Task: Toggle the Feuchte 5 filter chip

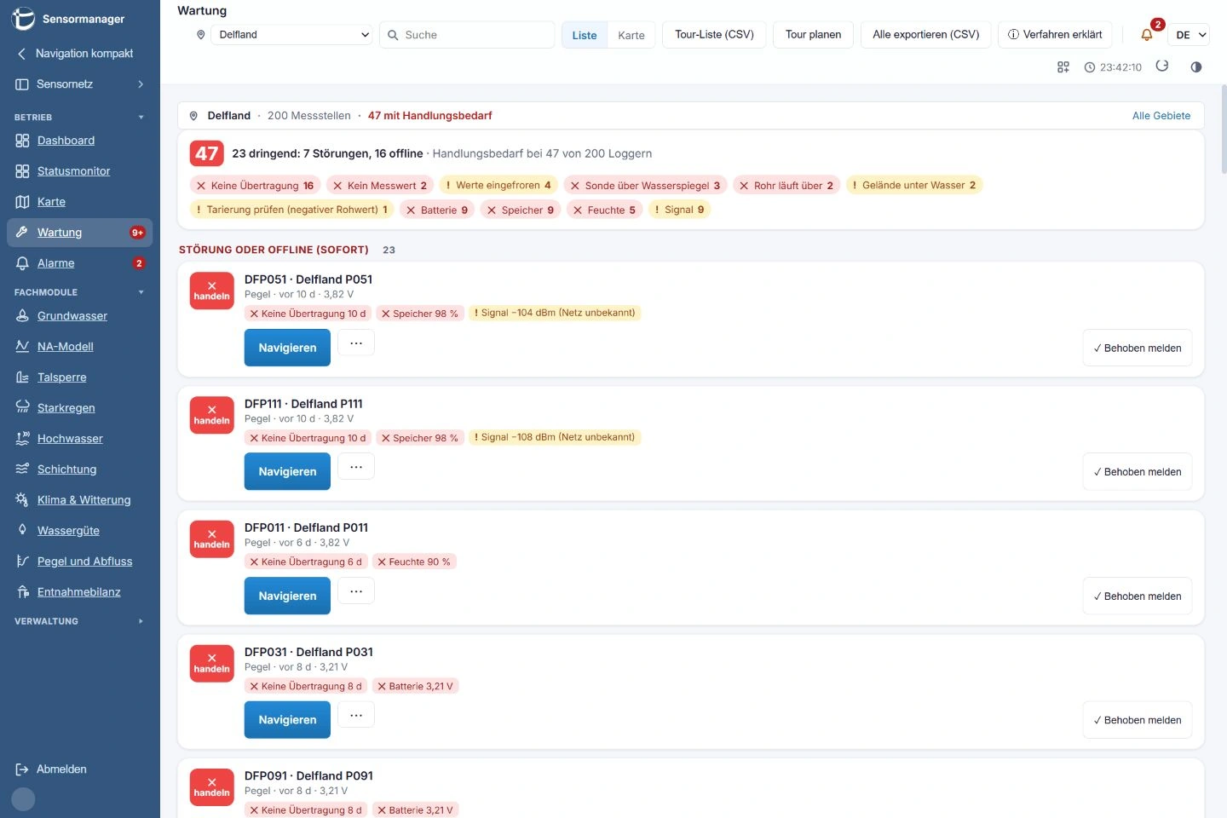Action: 604,210
